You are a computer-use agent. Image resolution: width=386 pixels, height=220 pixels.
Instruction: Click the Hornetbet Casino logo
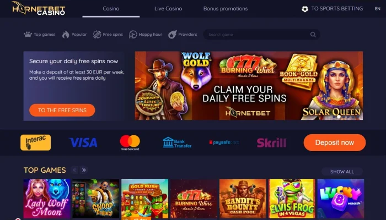[39, 8]
